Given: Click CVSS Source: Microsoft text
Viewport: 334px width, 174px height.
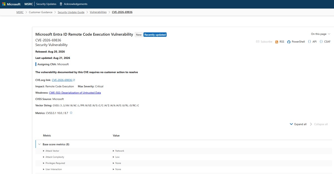Looking at the screenshot, I should [x=50, y=99].
